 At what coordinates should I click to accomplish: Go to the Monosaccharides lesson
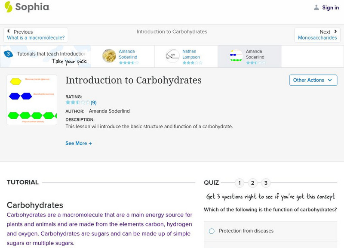pos(319,37)
